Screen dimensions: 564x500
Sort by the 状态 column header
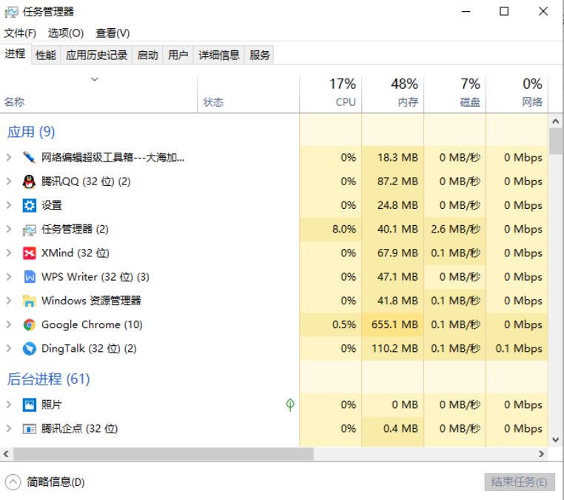(249, 94)
